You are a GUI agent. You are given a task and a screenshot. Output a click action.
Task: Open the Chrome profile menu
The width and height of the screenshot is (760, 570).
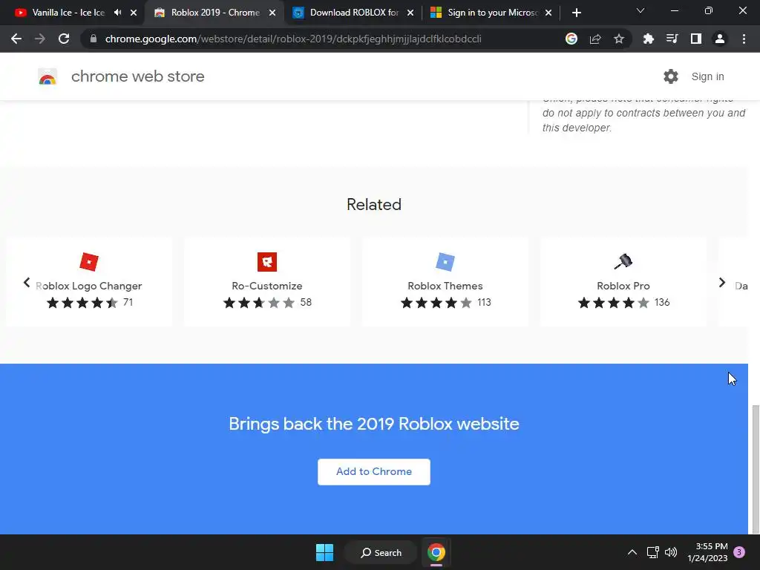[x=720, y=39]
